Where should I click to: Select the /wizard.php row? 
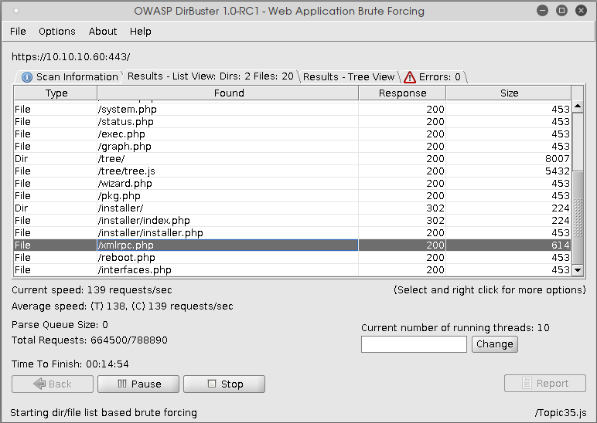click(x=292, y=184)
